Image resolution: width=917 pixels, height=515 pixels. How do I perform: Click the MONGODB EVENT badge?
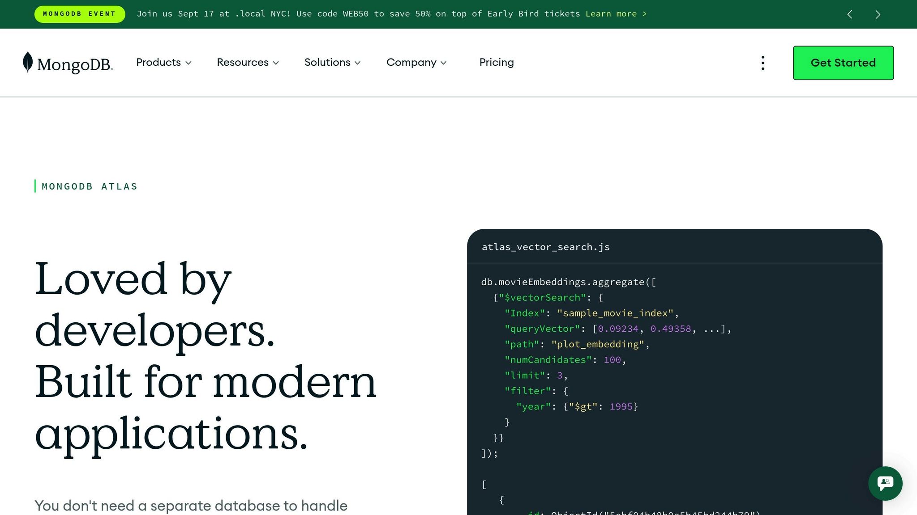[x=80, y=14]
